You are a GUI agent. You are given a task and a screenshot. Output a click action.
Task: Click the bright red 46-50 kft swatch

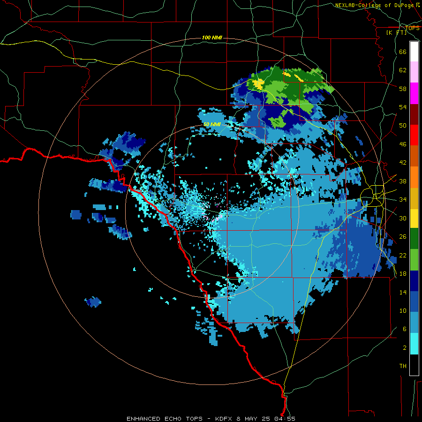[414, 135]
